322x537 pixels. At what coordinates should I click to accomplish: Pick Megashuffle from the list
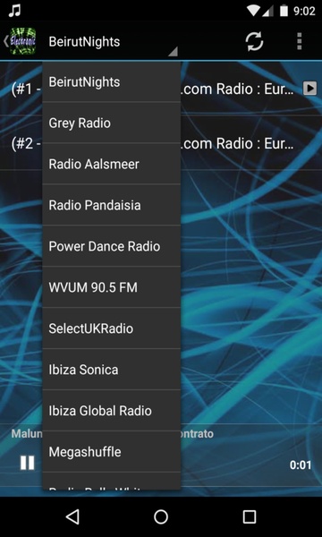tap(111, 451)
